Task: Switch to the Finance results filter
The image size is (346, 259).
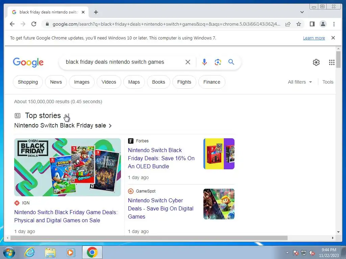Action: 212,82
